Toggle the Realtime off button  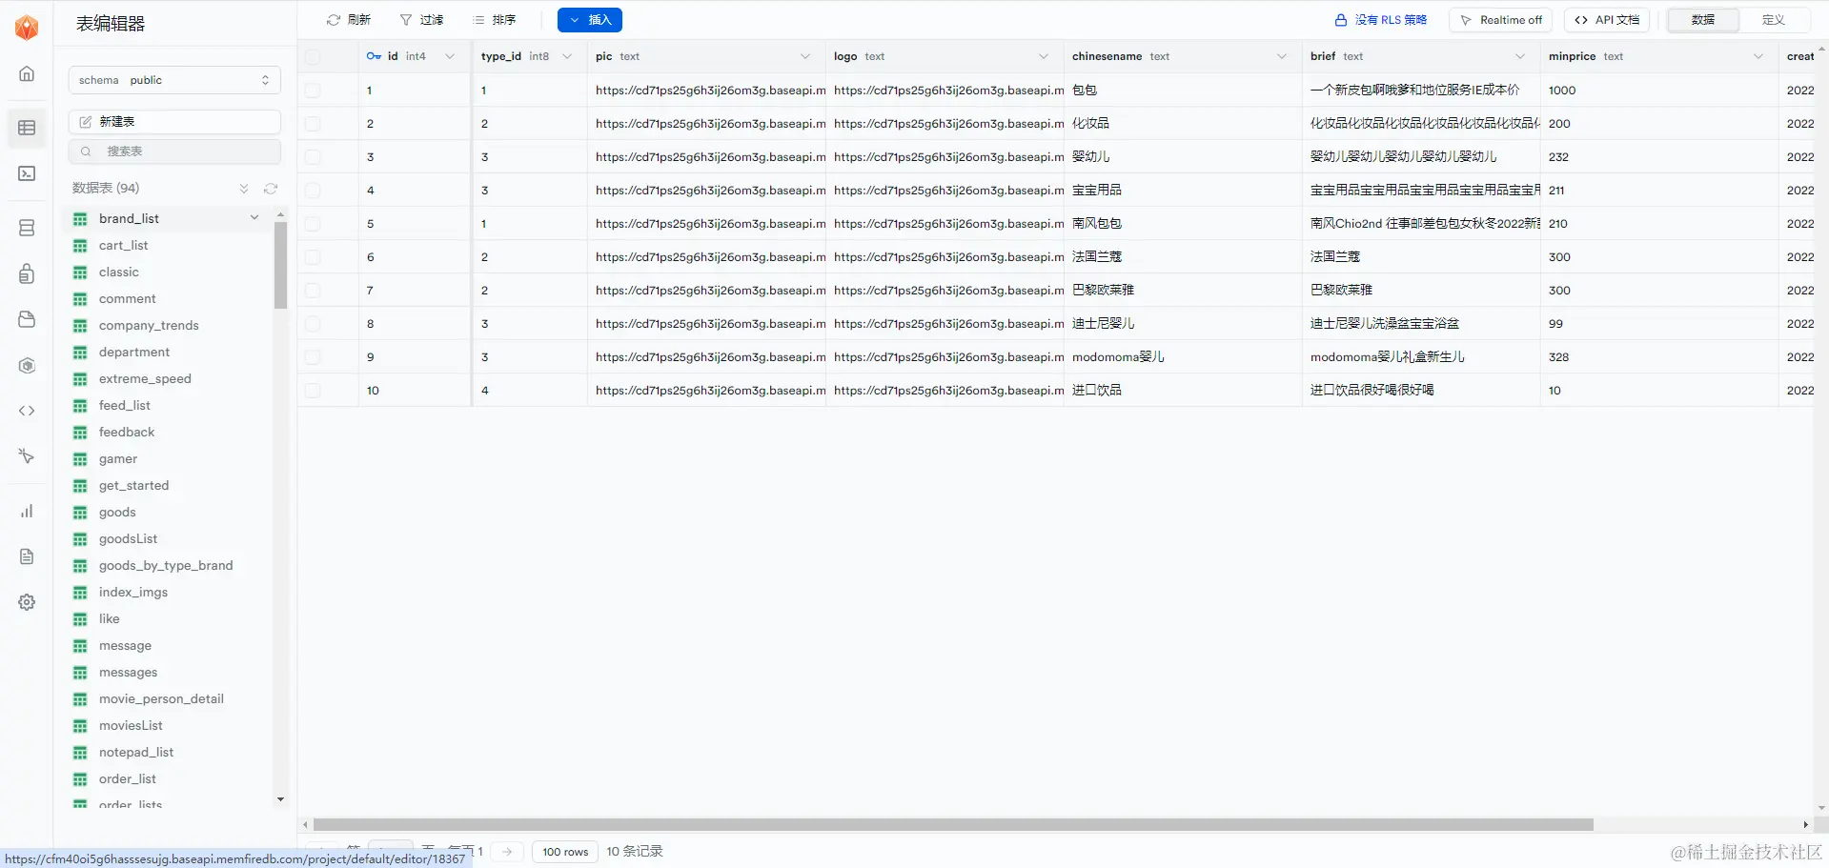coord(1501,20)
